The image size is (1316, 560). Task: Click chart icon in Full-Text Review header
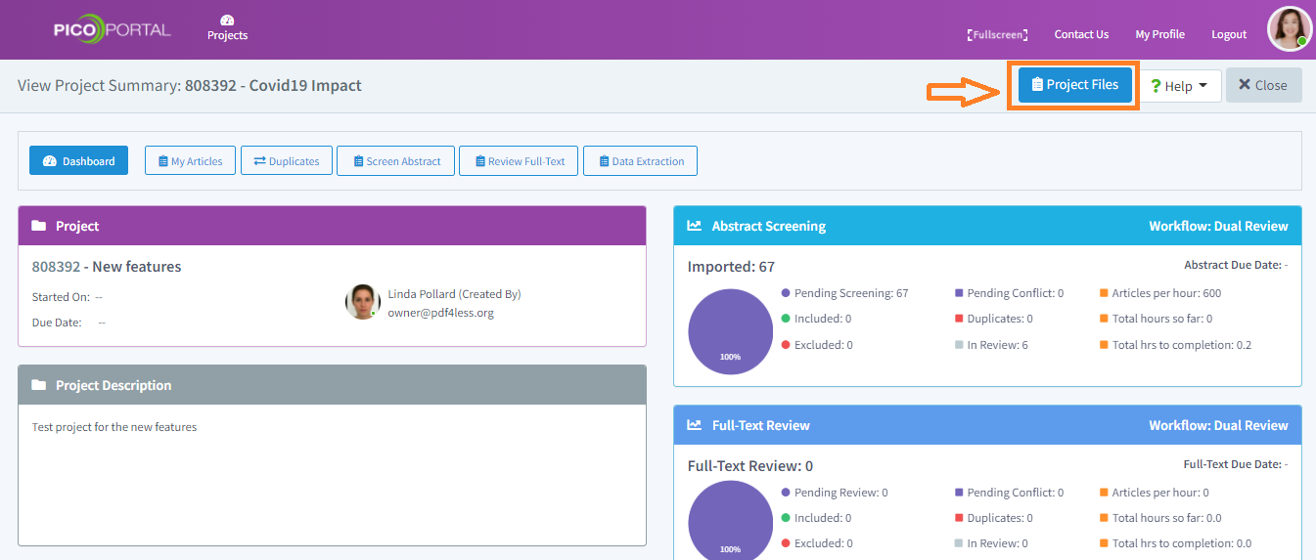695,425
